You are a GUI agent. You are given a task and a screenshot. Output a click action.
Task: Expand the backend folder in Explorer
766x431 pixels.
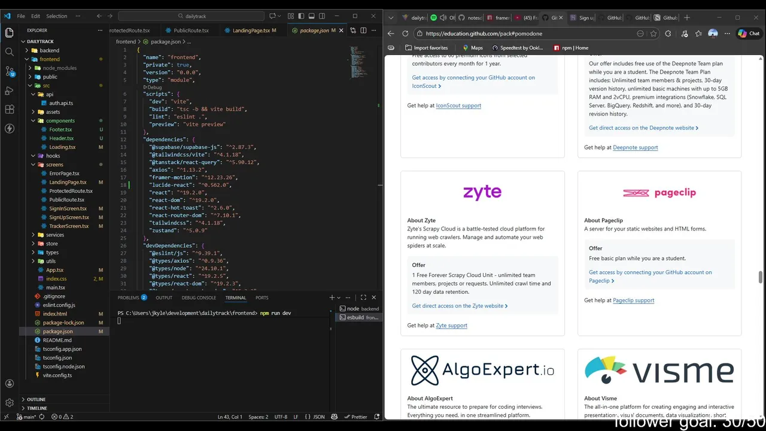(50, 50)
